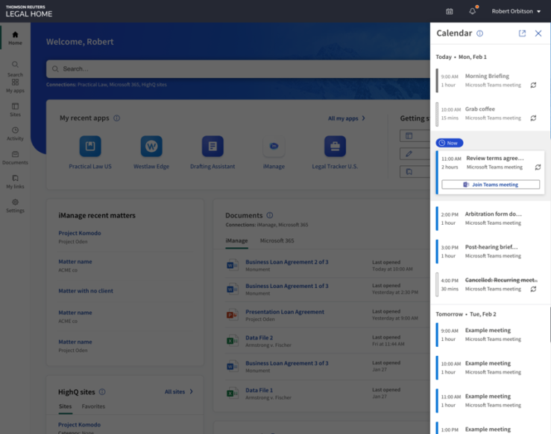Screen dimensions: 551x434
Task: Click the Grab coffee recurring icon
Action: (533, 118)
